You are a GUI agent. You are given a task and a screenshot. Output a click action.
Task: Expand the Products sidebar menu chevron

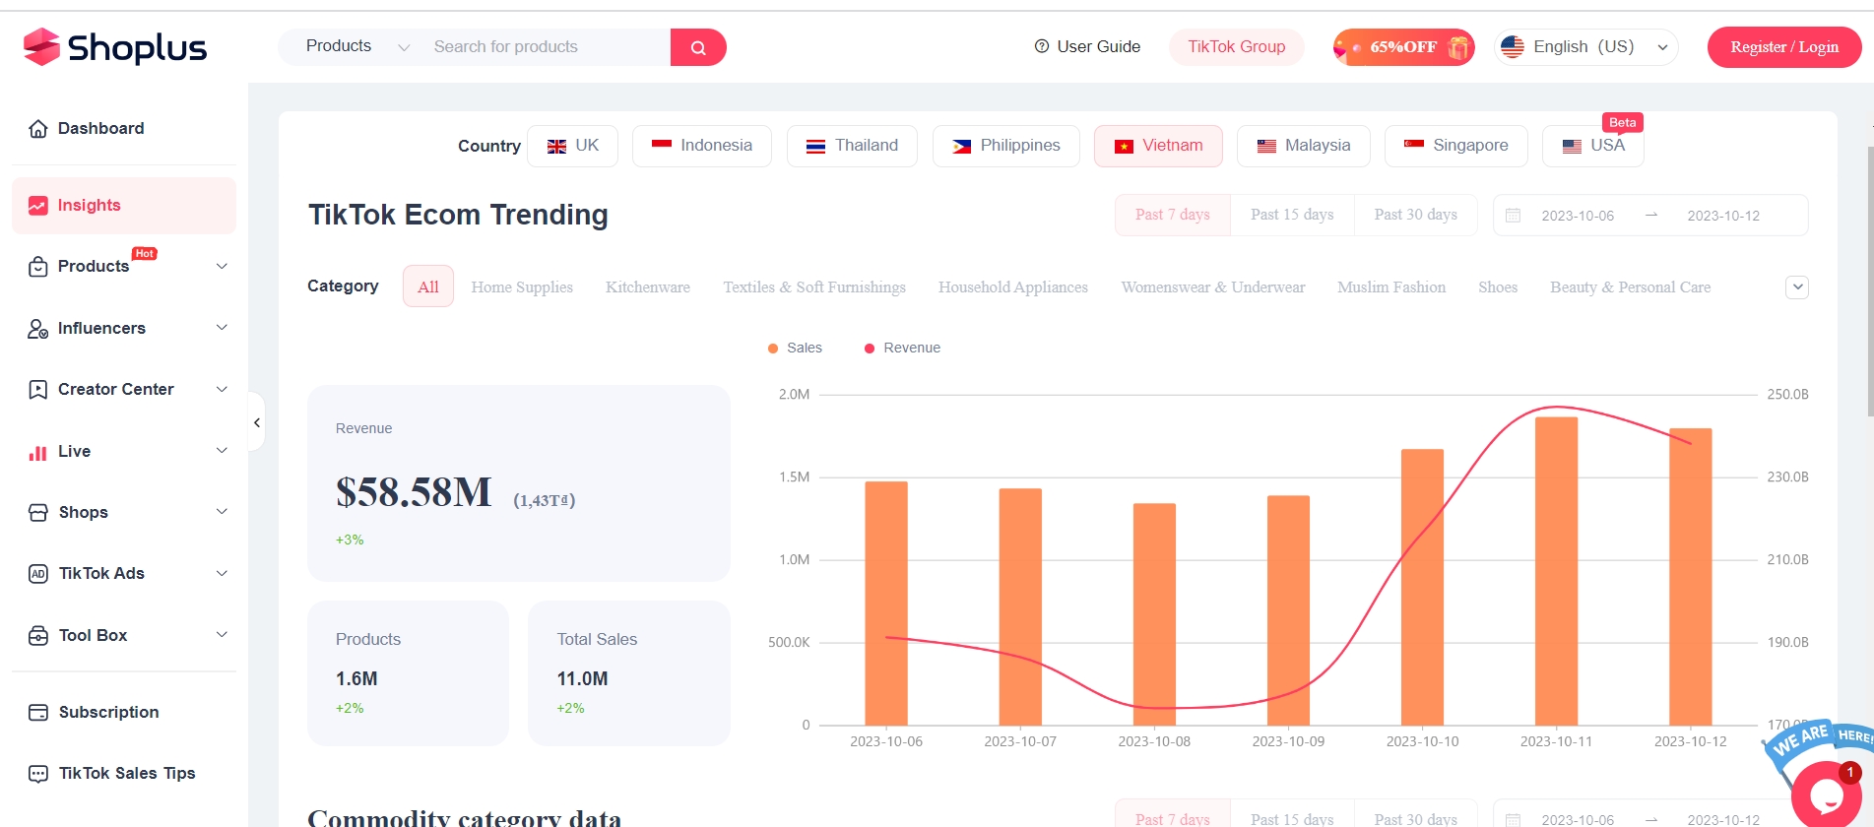click(223, 266)
